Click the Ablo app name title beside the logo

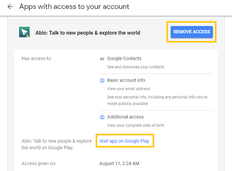tap(88, 33)
